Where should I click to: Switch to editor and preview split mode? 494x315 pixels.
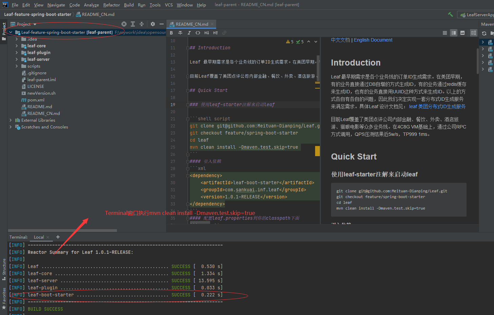click(x=454, y=33)
